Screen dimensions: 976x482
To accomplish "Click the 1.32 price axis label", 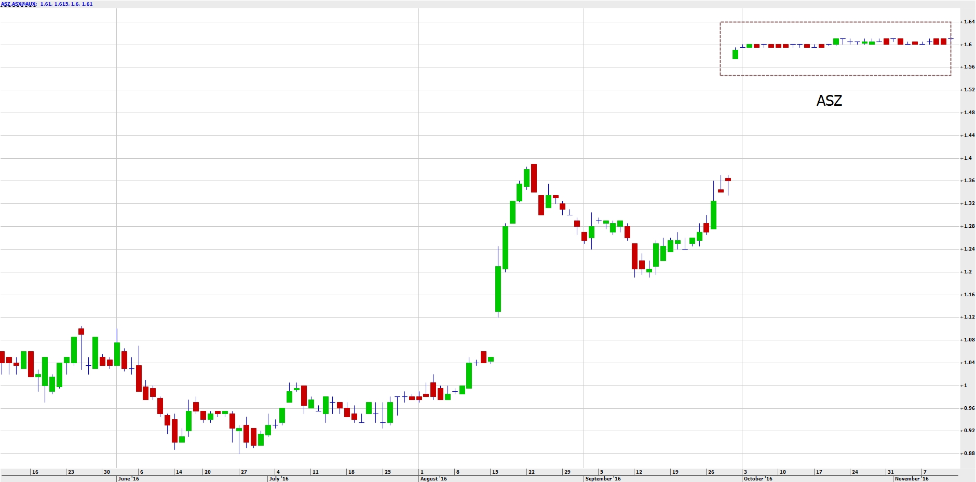I will click(969, 203).
